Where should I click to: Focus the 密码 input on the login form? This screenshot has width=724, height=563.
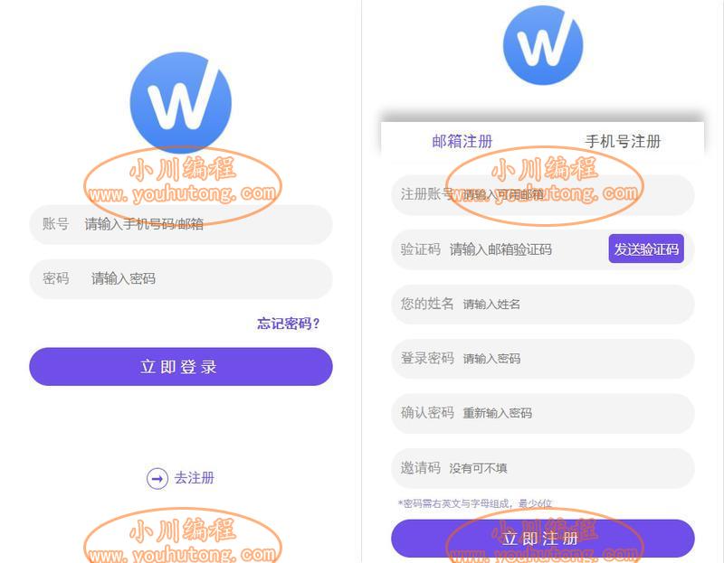click(x=180, y=279)
